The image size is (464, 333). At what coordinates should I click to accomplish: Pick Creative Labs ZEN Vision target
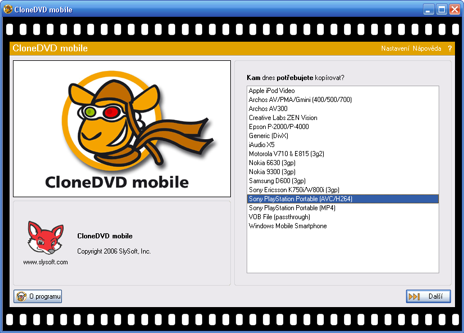283,118
